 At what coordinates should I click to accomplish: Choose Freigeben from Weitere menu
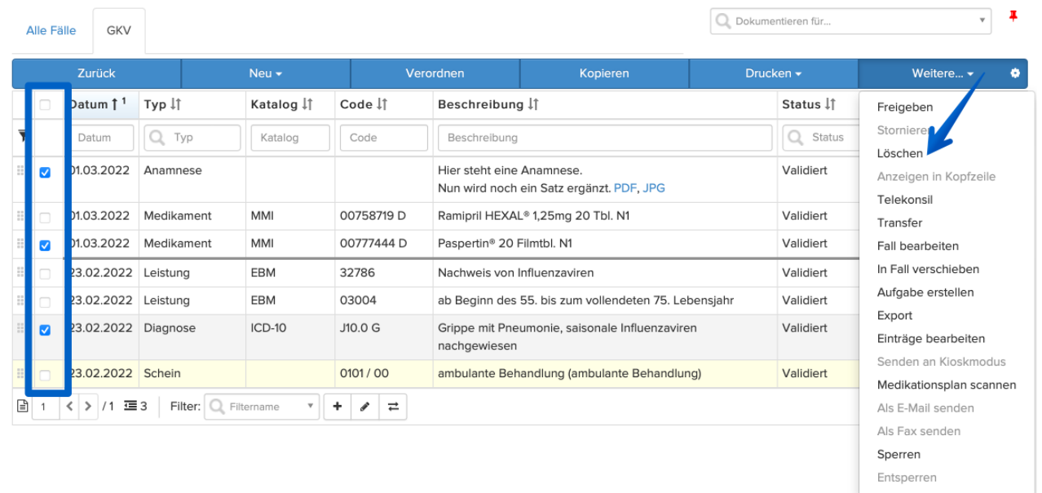click(x=905, y=107)
